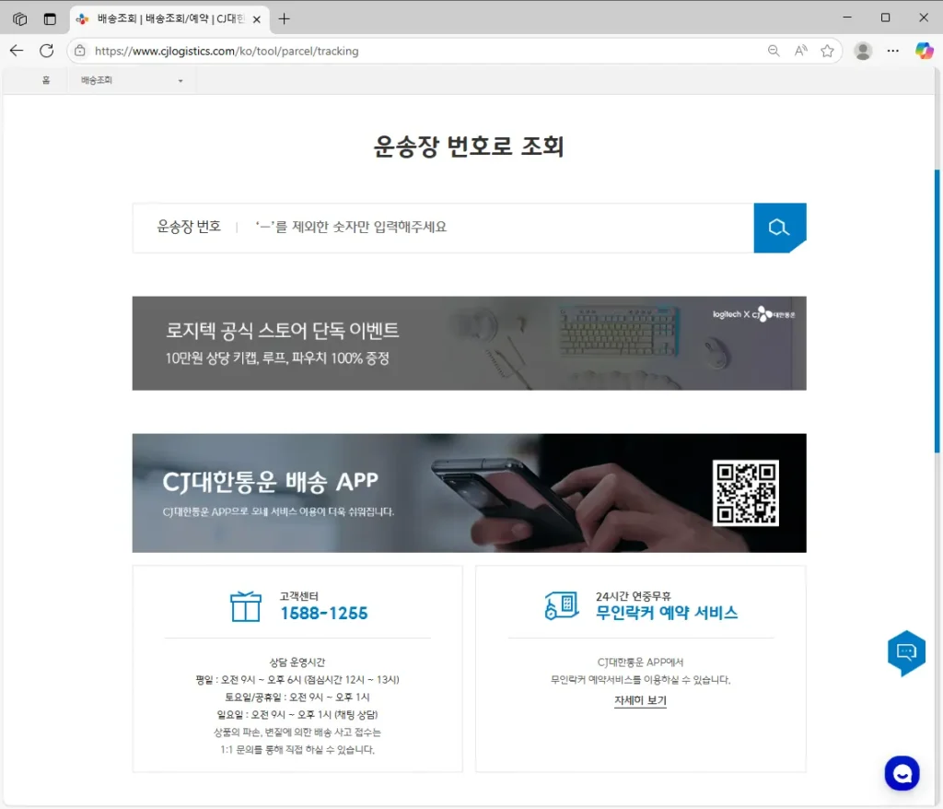Activate Read aloud icon
This screenshot has height=809, width=943.
pos(800,51)
